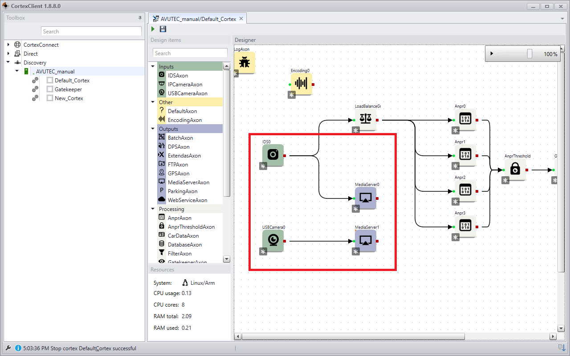Viewport: 570px width, 356px height.
Task: Expand the Direct tree node
Action: point(8,54)
